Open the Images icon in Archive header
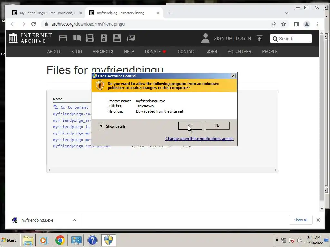 131,39
